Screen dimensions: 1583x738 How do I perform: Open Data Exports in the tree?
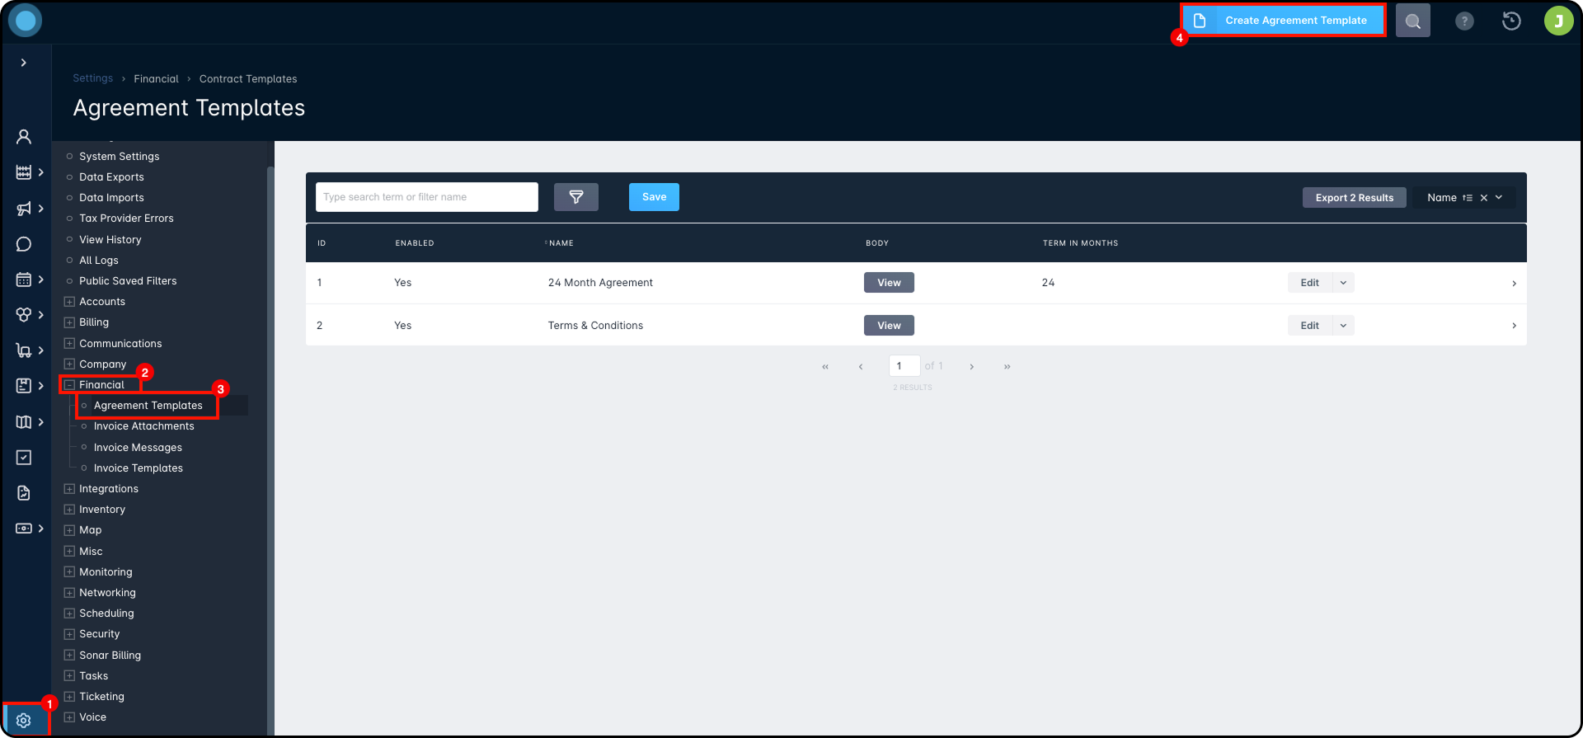[x=111, y=177]
